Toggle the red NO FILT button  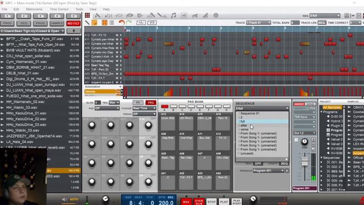73,23
